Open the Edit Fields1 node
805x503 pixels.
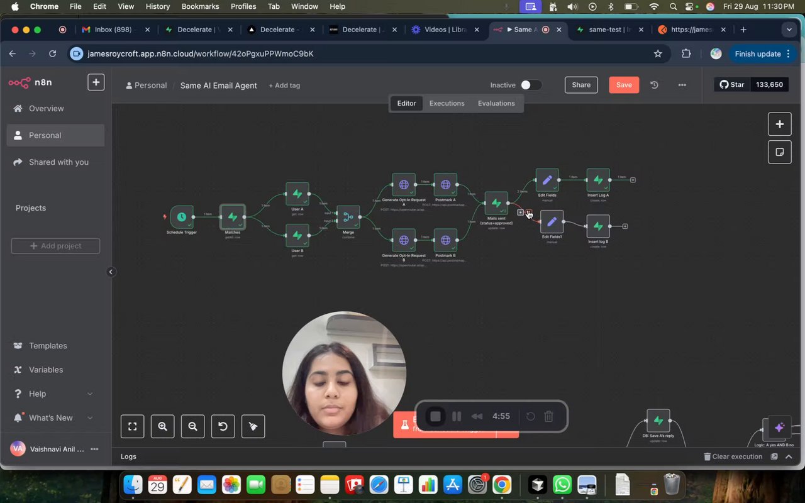[x=552, y=222]
